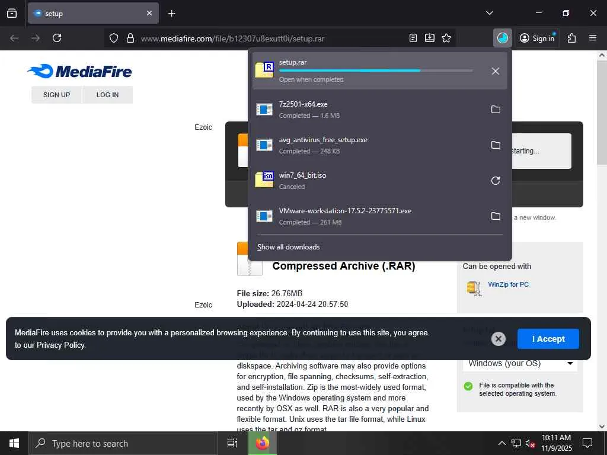Click I Accept on cookie notice
The width and height of the screenshot is (607, 455).
pyautogui.click(x=548, y=339)
